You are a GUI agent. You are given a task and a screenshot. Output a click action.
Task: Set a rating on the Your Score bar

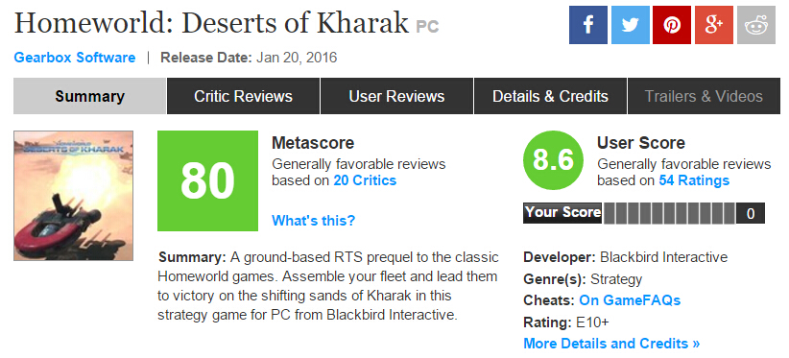669,213
